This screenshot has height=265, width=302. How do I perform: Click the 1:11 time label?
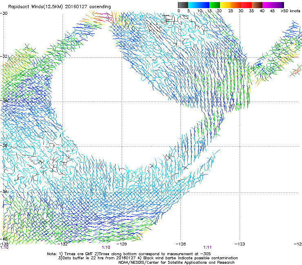point(207,247)
